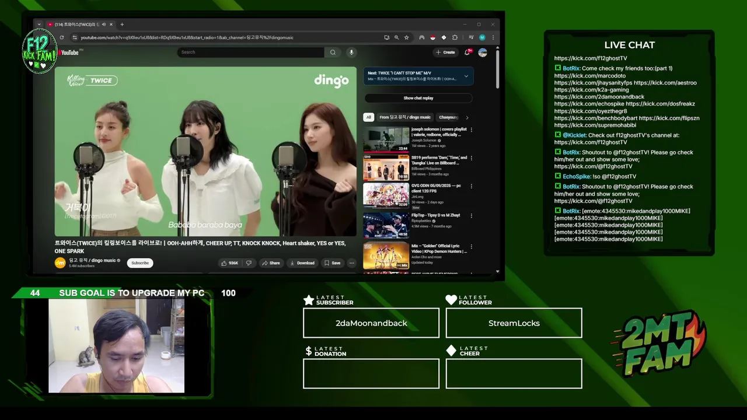Open SB19 performs Billboard video thumbnail
Viewport: 747px width, 420px height.
pos(386,167)
